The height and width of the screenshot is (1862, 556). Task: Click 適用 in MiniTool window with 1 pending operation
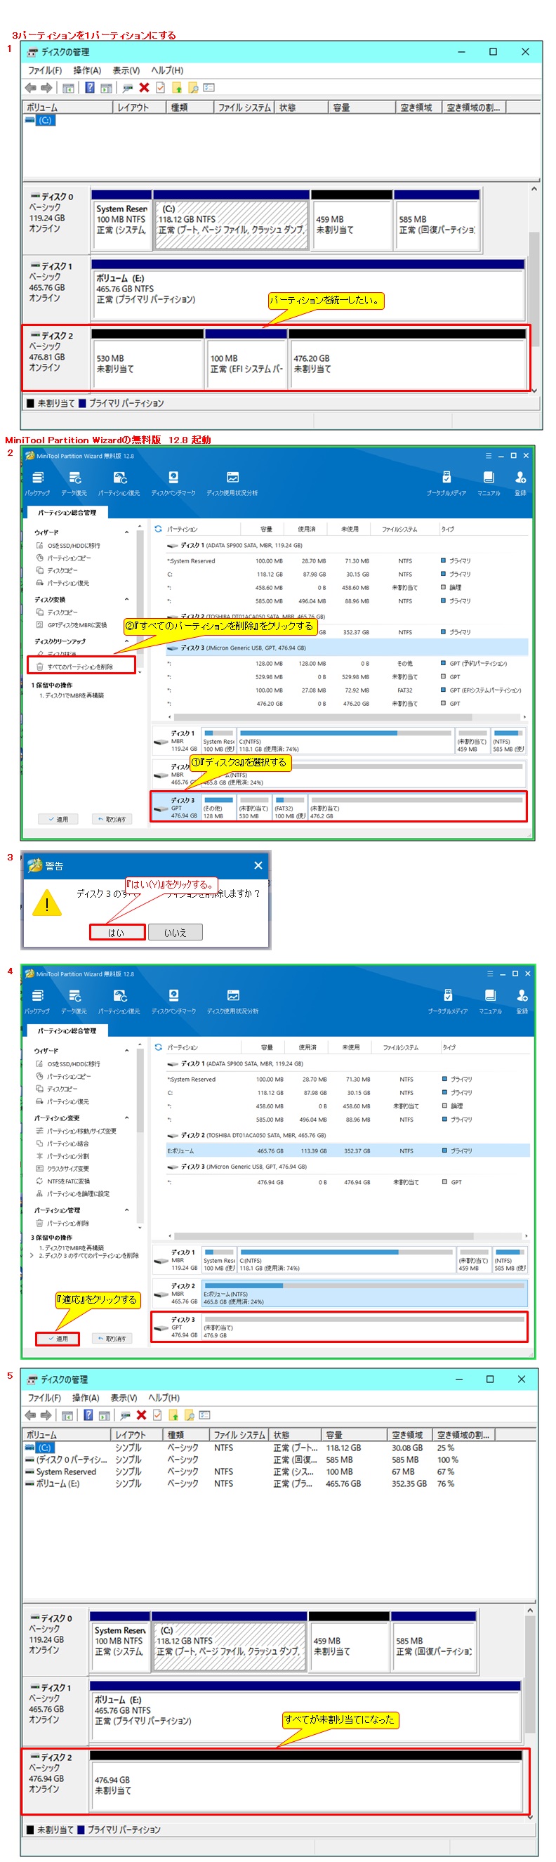click(58, 819)
